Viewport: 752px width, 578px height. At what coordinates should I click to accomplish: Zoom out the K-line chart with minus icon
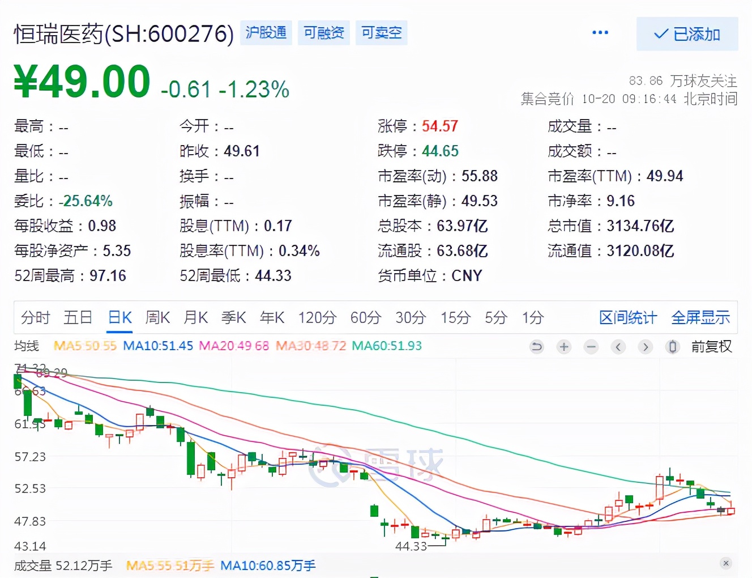coord(591,346)
